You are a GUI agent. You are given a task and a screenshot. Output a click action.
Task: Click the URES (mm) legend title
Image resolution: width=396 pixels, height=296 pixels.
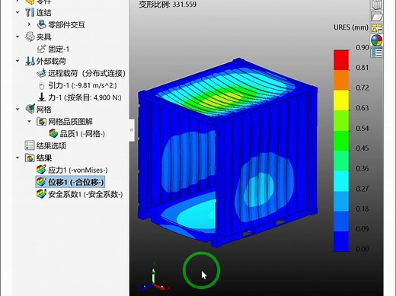point(351,27)
